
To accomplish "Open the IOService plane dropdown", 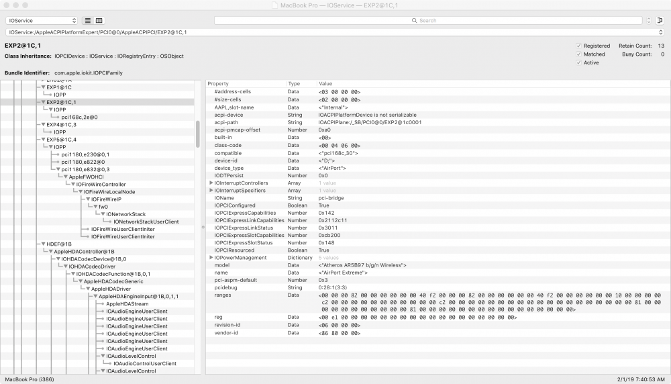I will tap(42, 21).
